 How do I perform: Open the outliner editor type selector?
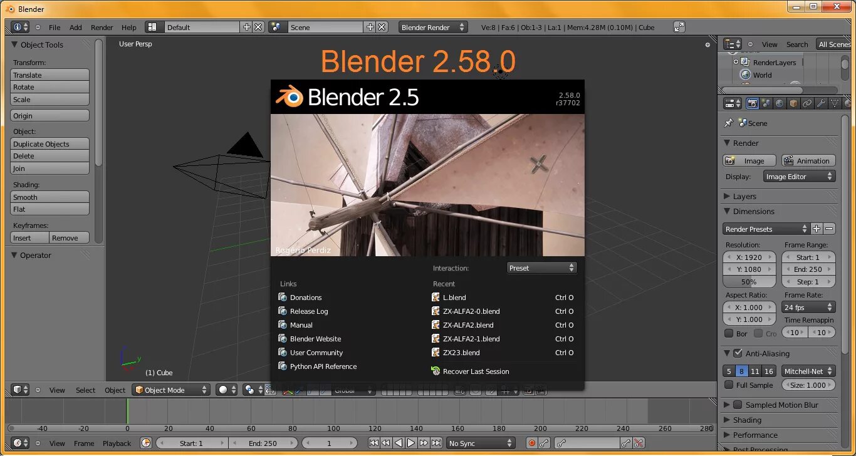pyautogui.click(x=732, y=44)
